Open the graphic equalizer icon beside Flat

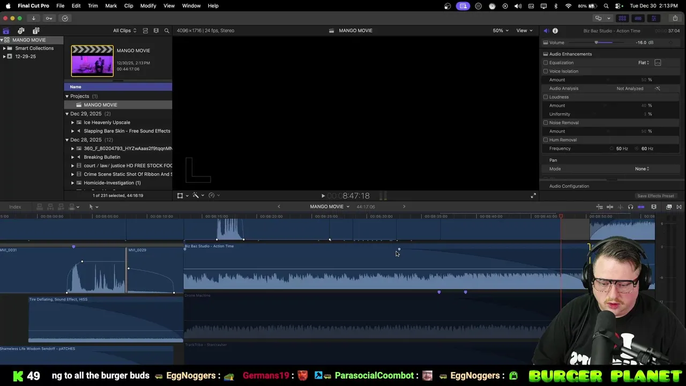point(658,63)
